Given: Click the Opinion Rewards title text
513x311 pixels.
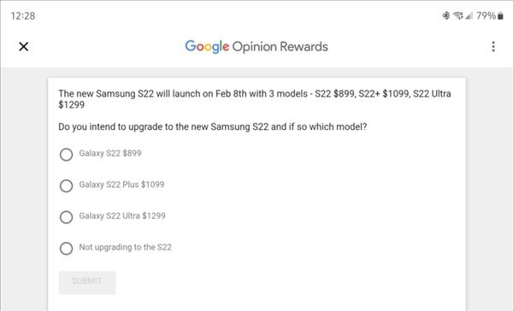Looking at the screenshot, I should pos(280,47).
